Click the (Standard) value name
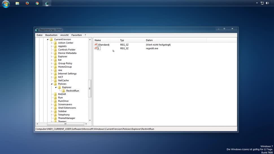This screenshot has width=274, height=154. tap(104, 45)
